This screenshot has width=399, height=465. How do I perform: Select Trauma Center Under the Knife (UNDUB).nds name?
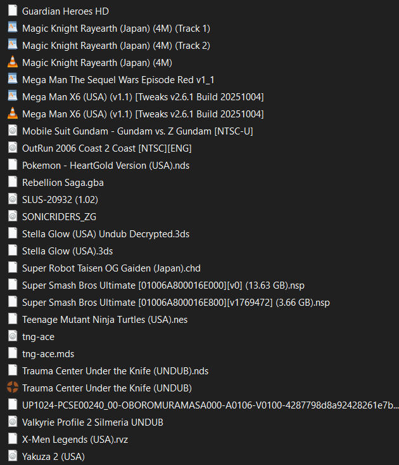[115, 371]
